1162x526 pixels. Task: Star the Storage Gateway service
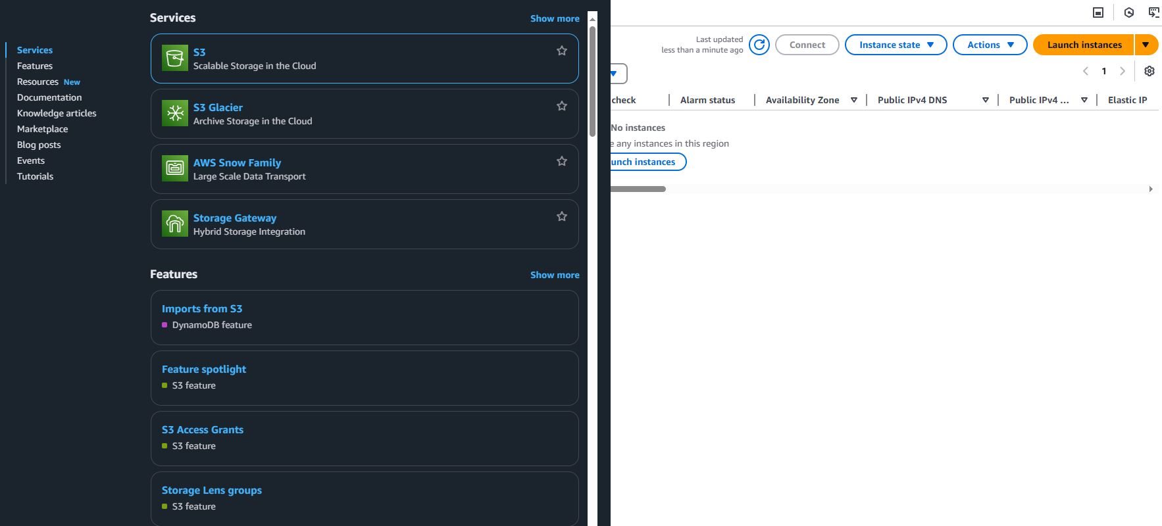point(562,216)
